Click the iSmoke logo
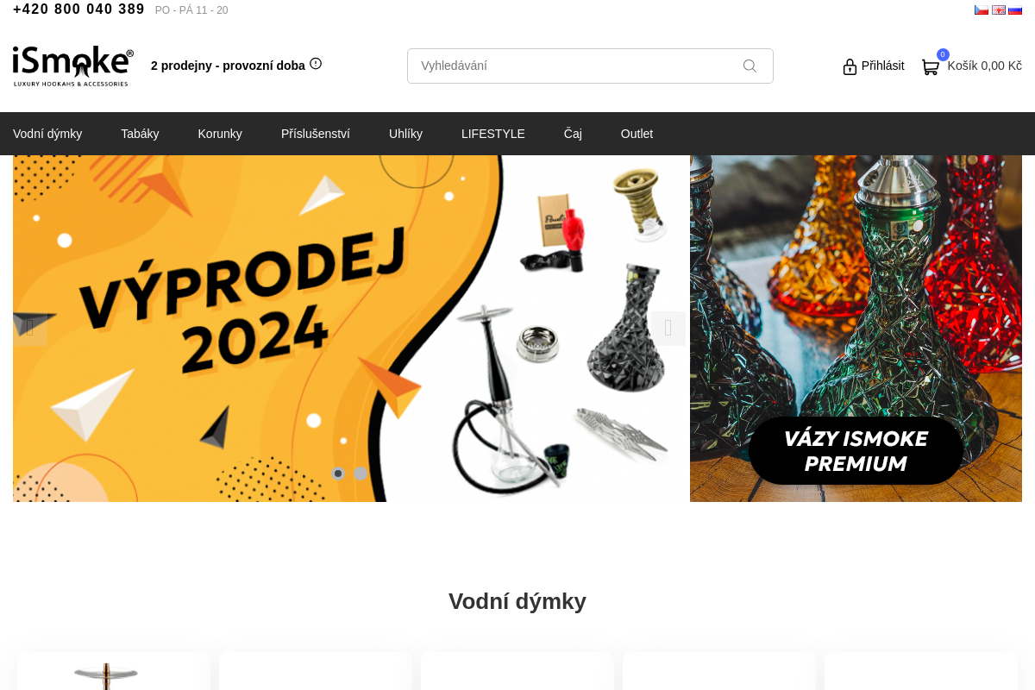 73,66
